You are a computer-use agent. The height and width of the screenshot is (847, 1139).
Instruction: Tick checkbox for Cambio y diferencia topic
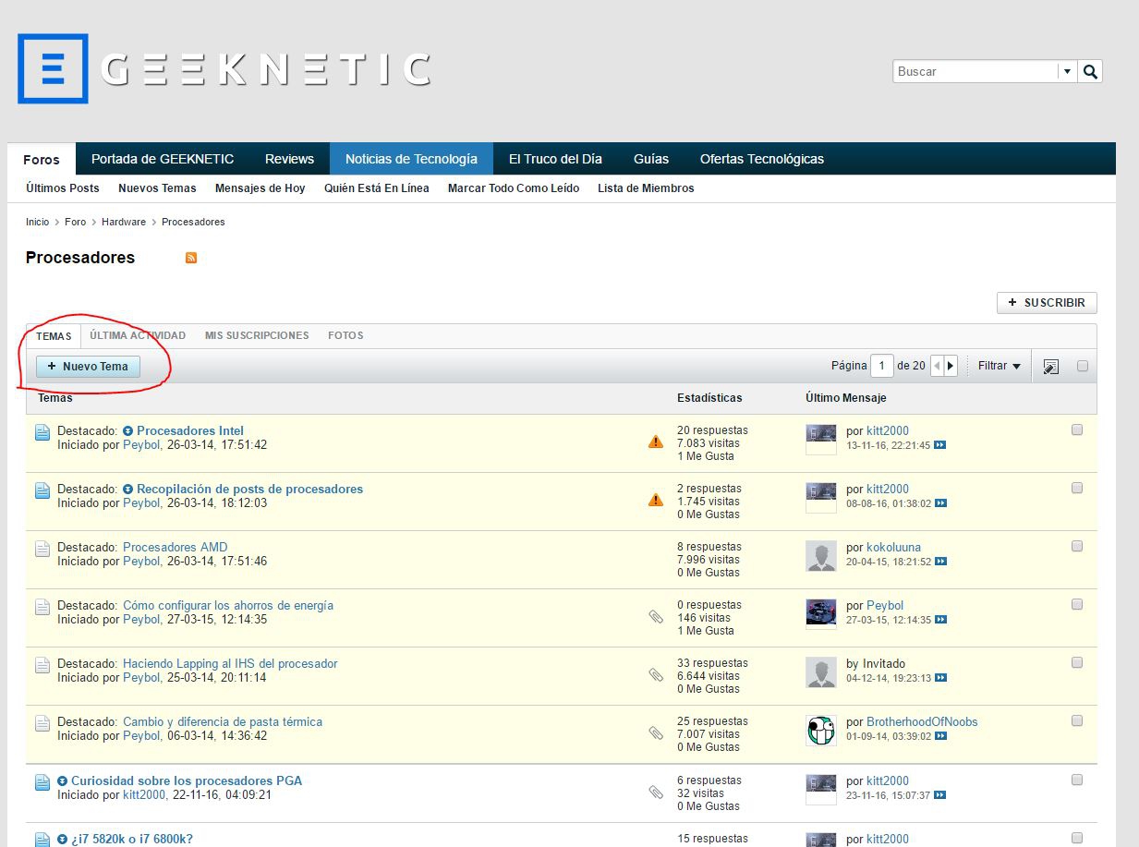pos(1077,720)
